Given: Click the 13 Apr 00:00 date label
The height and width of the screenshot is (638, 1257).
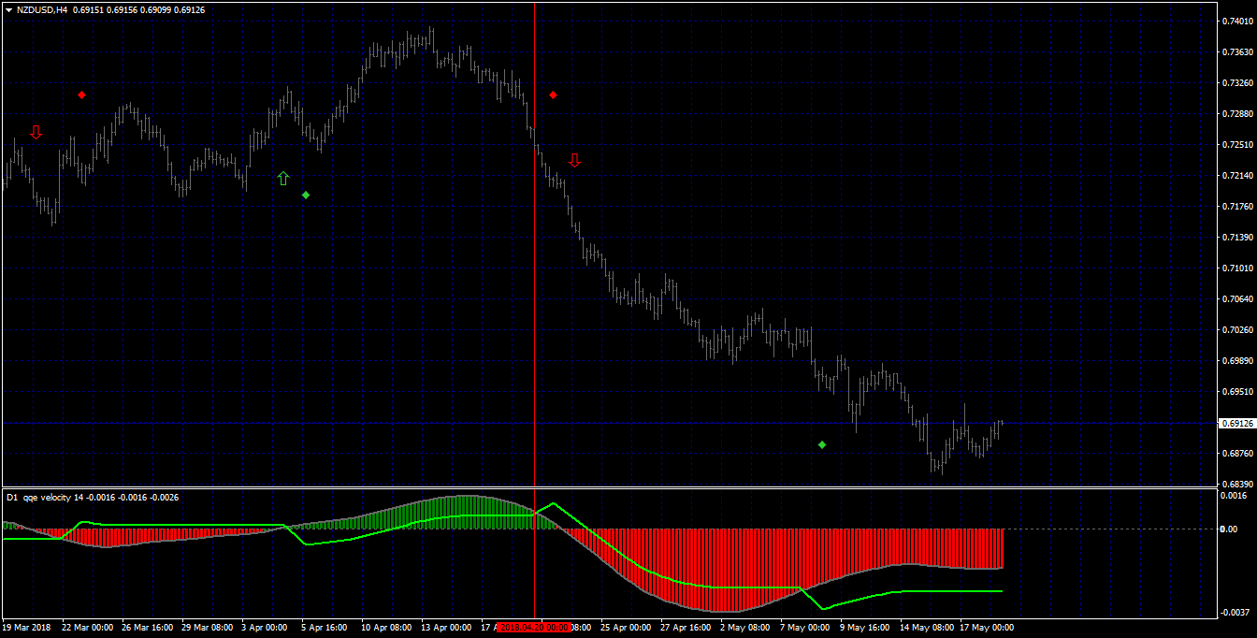Looking at the screenshot, I should click(x=447, y=627).
